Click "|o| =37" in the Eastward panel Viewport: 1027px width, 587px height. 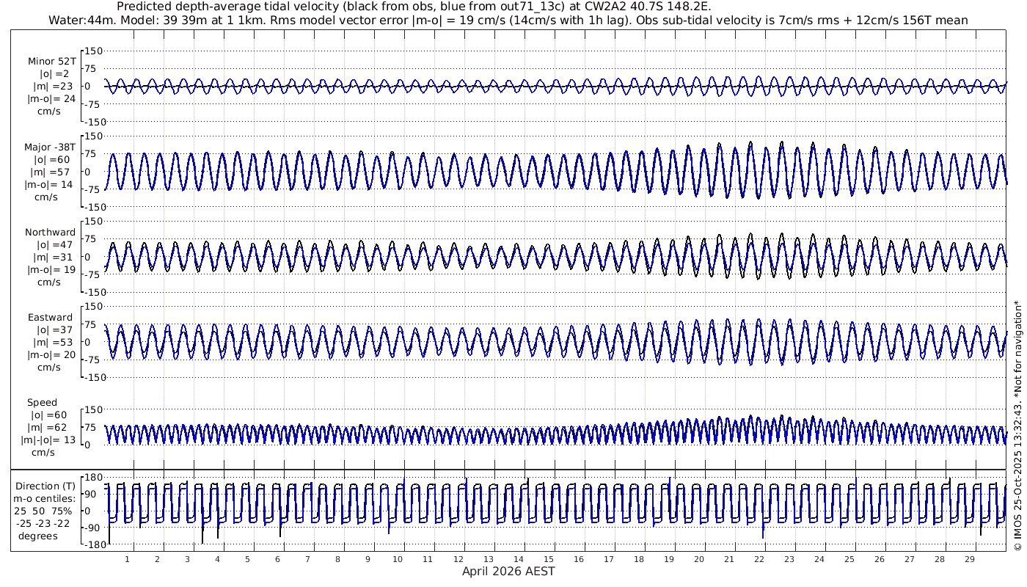54,330
